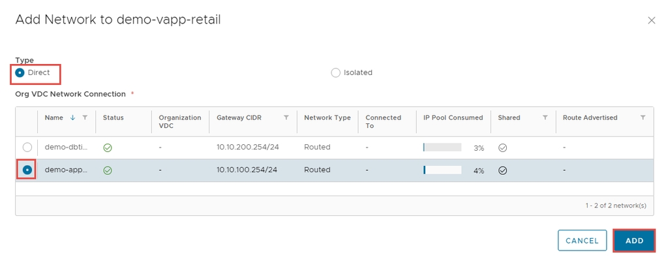Choose the demo-dbti network radio button
668x263 pixels.
point(27,147)
